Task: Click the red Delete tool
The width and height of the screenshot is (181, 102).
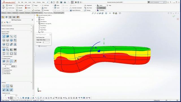Action: coord(28,8)
